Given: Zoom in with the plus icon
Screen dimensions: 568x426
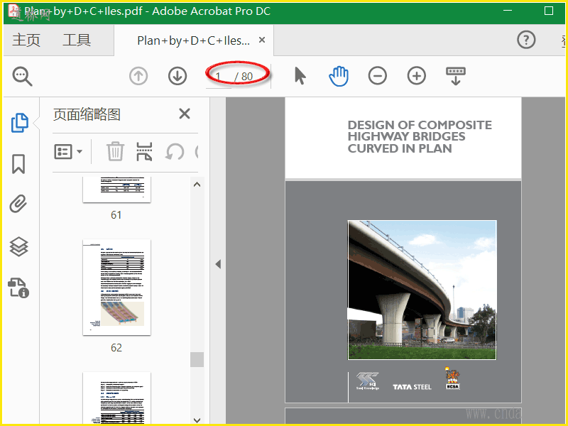Looking at the screenshot, I should coord(417,76).
